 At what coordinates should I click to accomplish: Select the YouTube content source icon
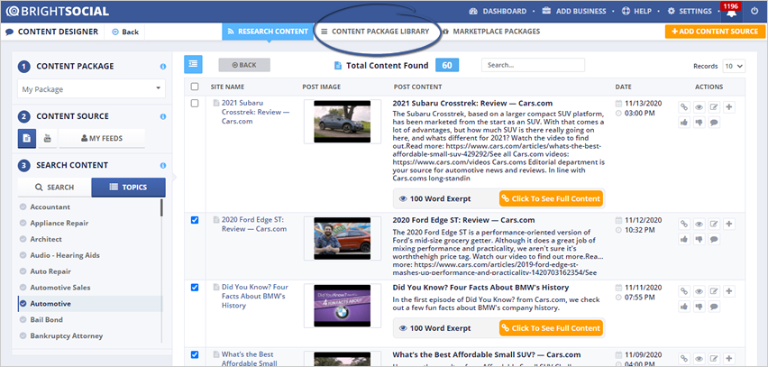pyautogui.click(x=46, y=138)
